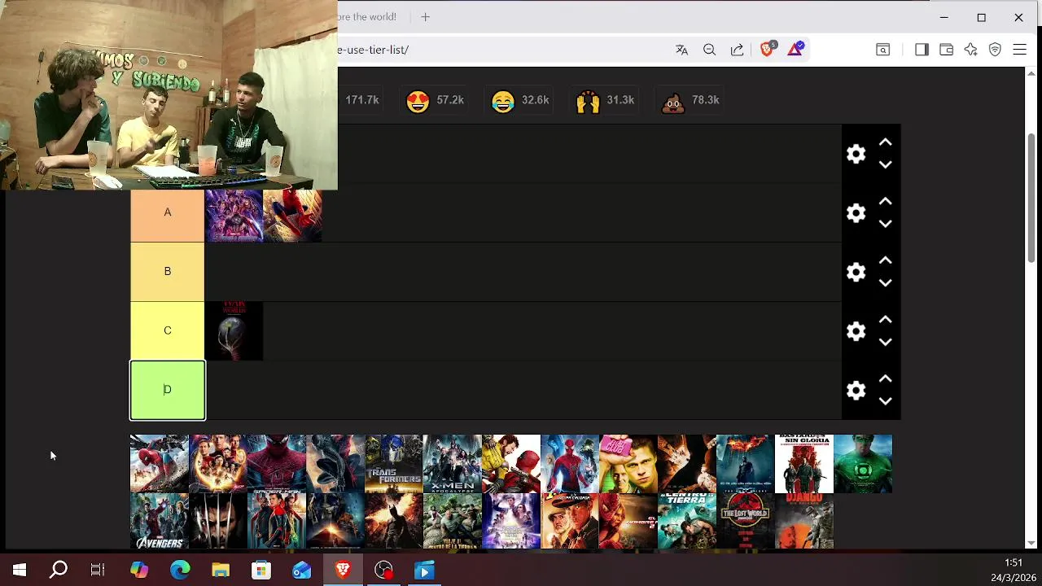Move the top tier row down
Viewport: 1042px width, 586px height.
coord(886,164)
